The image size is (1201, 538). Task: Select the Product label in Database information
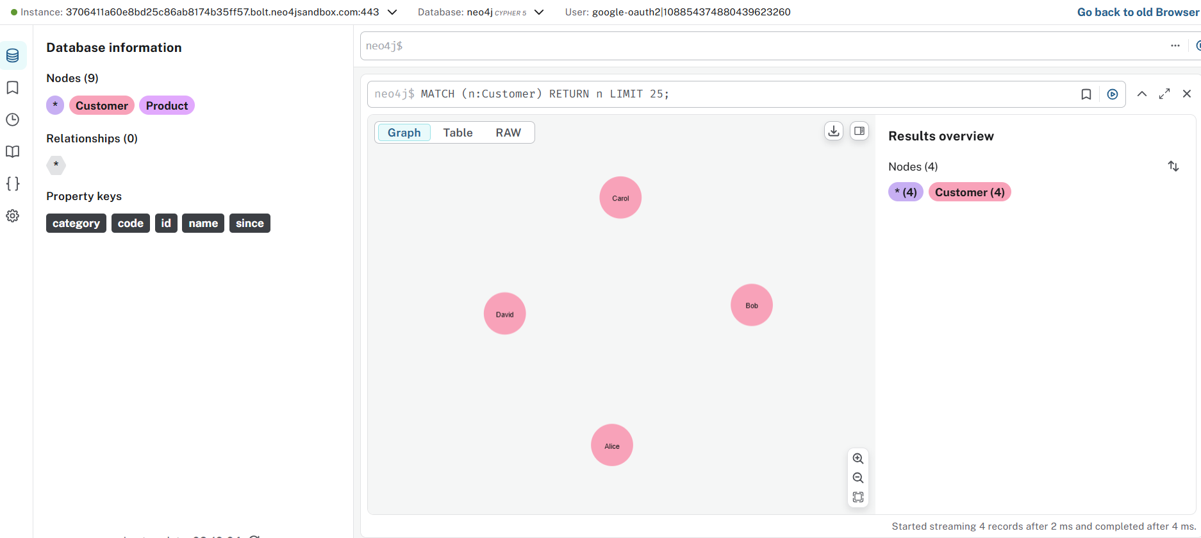tap(167, 106)
